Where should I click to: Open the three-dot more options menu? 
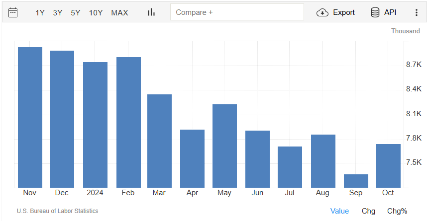[x=417, y=12]
